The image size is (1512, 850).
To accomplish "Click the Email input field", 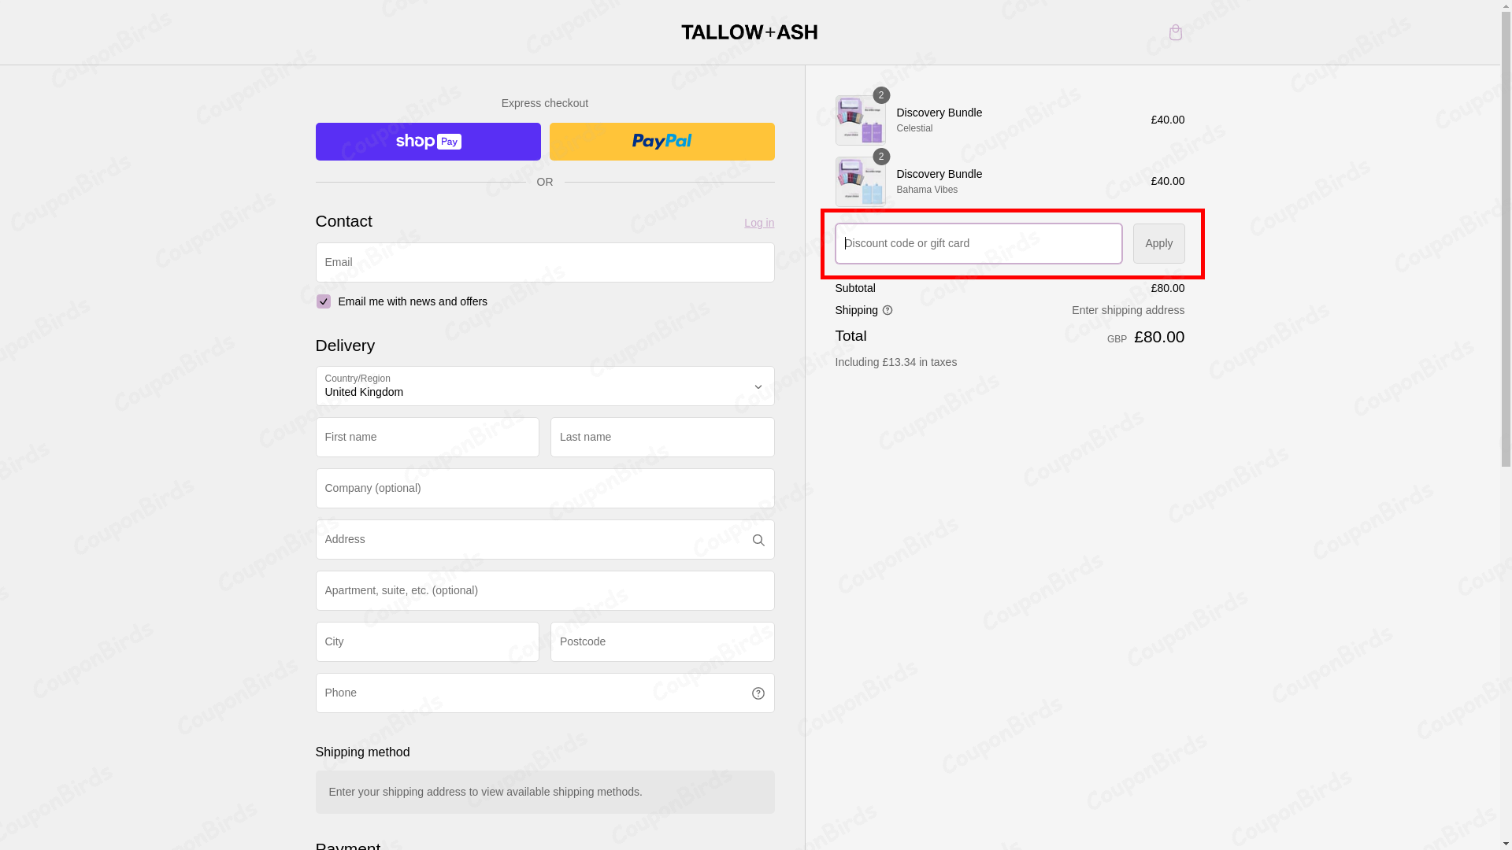I will [x=544, y=262].
